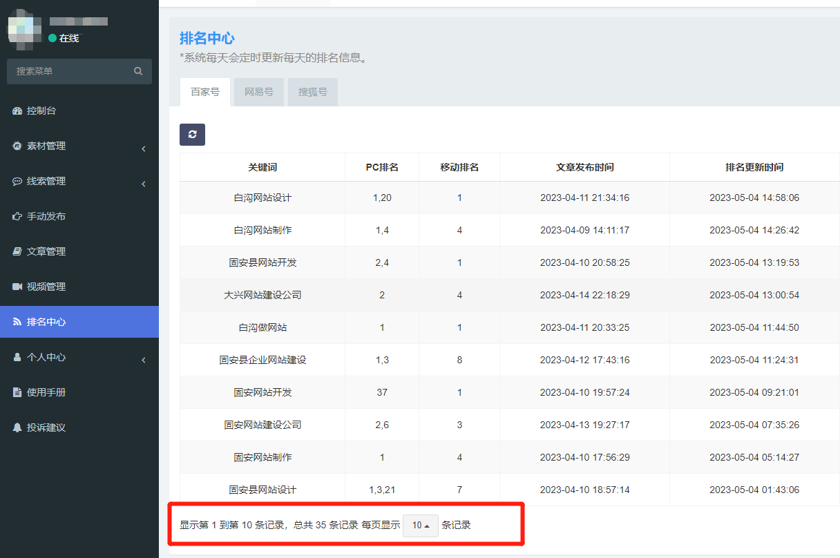Viewport: 840px width, 558px height.
Task: Click the 手动发布 thumbs-up icon item
Action: tap(46, 216)
